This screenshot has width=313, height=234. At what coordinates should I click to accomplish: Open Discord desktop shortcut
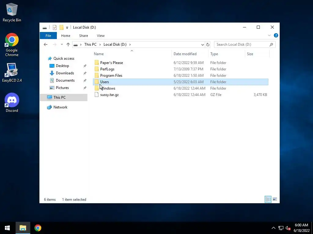(x=12, y=102)
